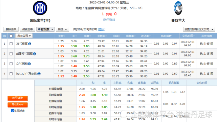Image resolution: width=217 pixels, height=122 pixels.
Task: Click the bet-at-h*(马尔他) company name
Action: point(27,74)
